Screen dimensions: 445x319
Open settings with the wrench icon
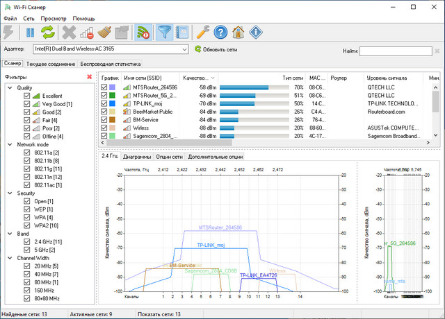pyautogui.click(x=202, y=31)
